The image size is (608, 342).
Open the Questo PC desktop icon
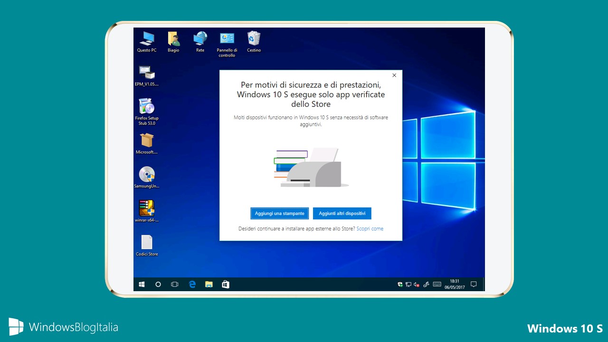147,42
